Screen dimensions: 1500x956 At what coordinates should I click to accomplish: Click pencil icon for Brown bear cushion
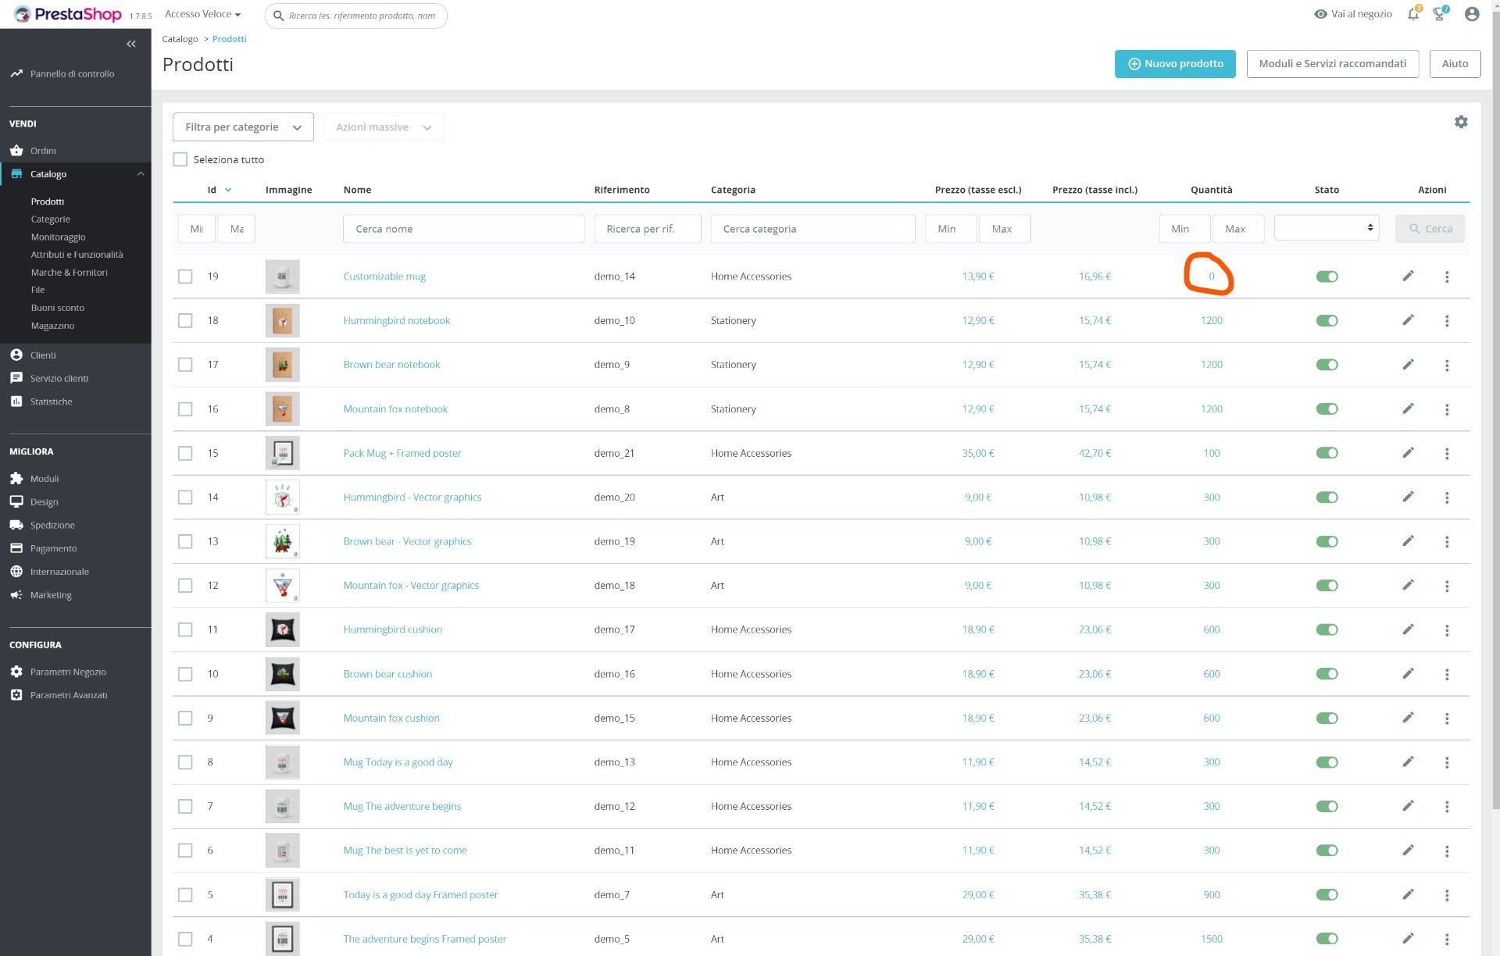click(x=1408, y=673)
